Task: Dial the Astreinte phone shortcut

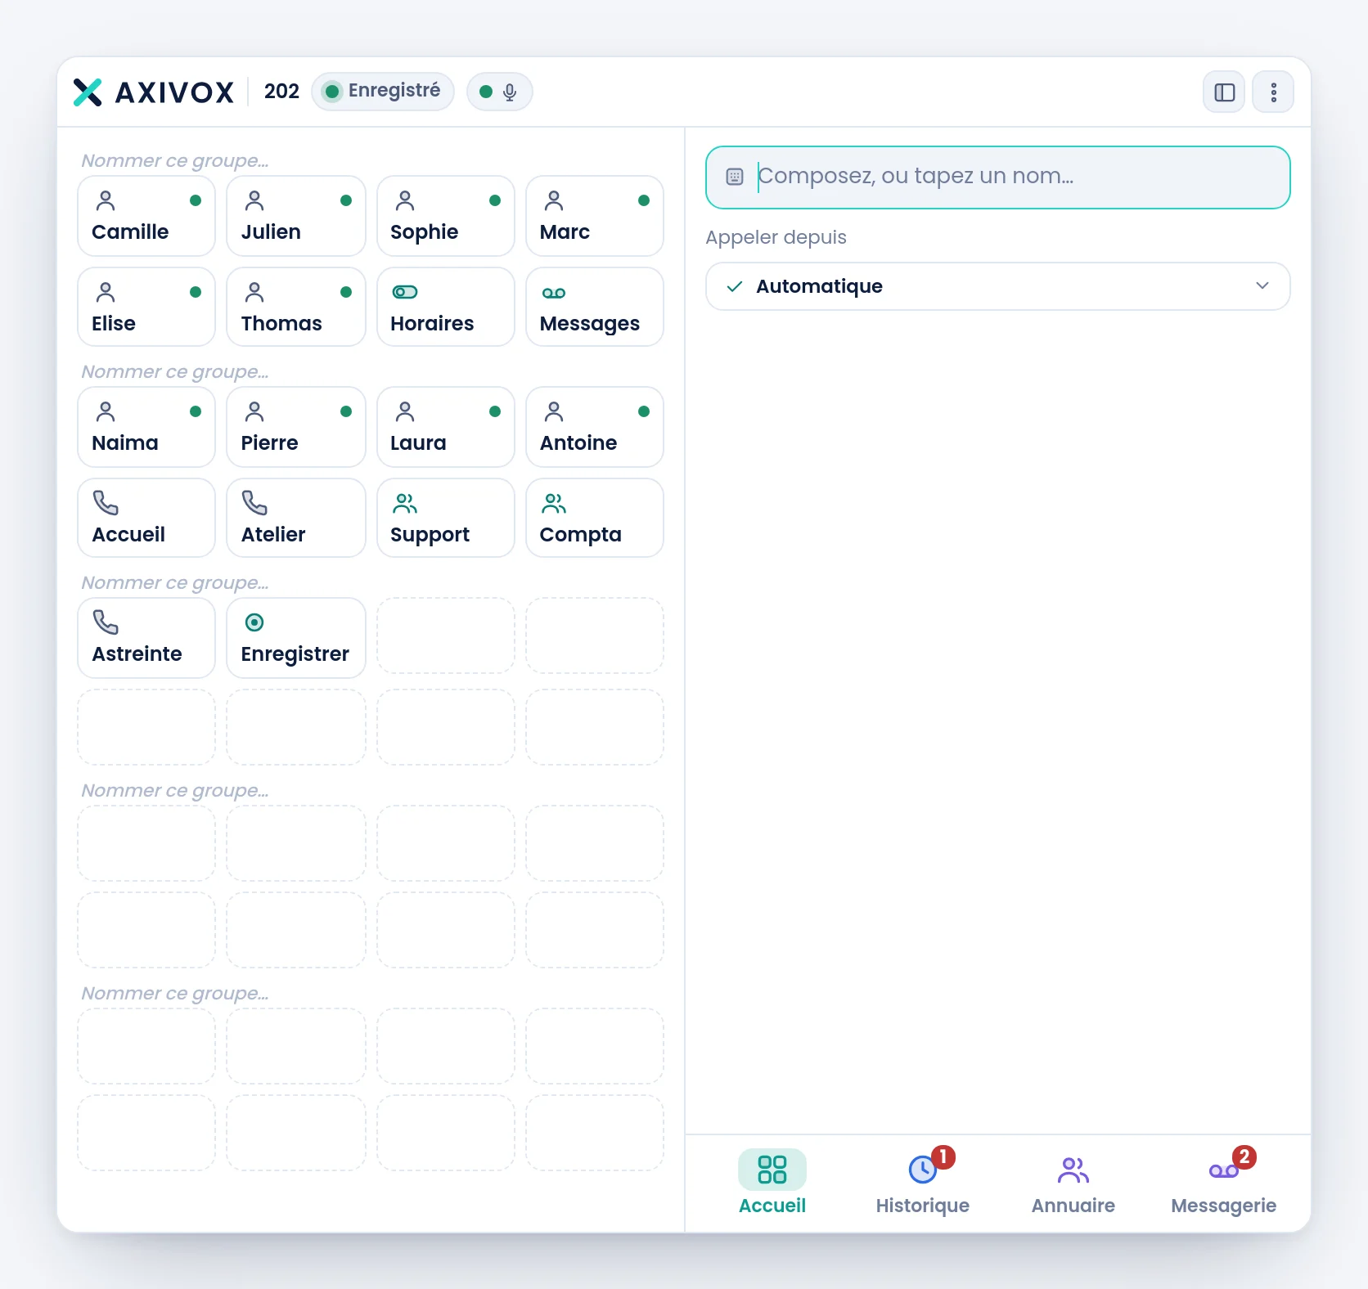Action: pyautogui.click(x=146, y=637)
